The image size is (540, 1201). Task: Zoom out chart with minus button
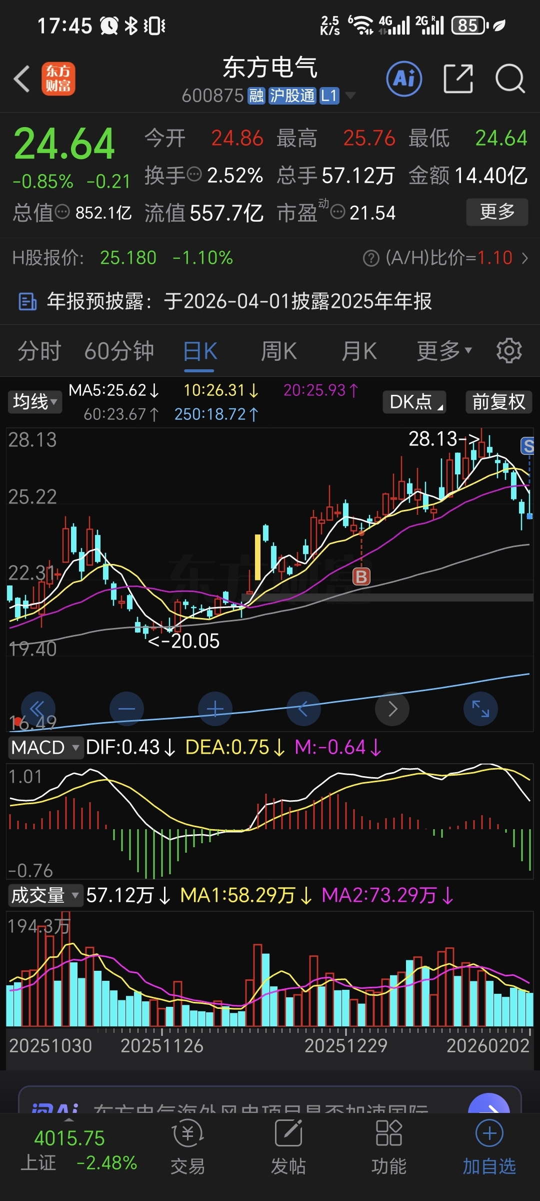[126, 709]
